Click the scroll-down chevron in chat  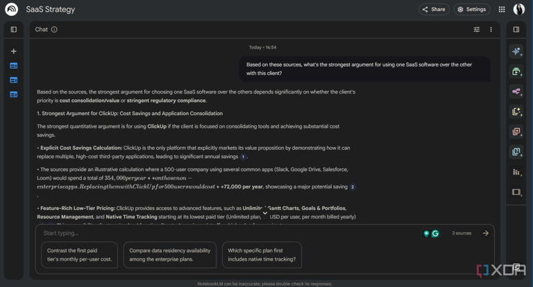[265, 213]
